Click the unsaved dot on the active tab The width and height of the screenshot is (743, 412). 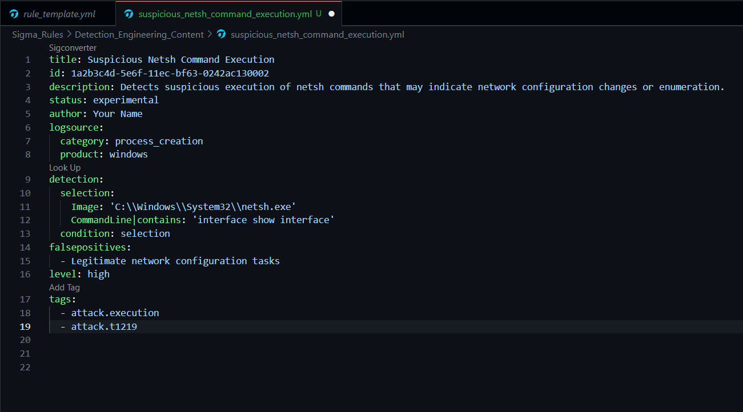click(x=331, y=14)
